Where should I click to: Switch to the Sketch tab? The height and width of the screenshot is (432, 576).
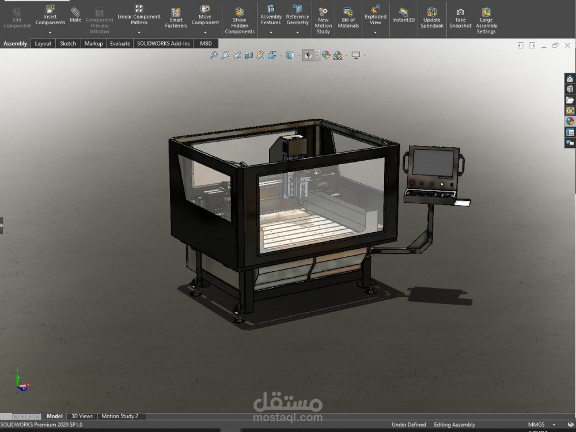tap(68, 43)
